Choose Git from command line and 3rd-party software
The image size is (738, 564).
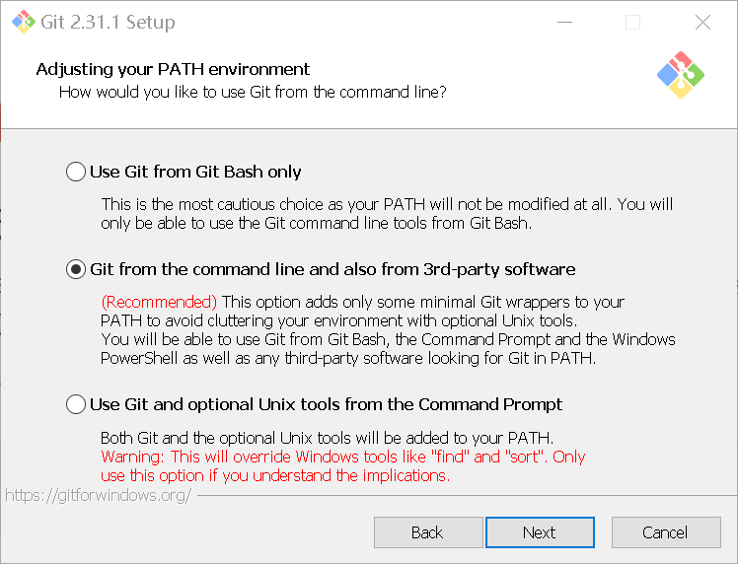(76, 269)
